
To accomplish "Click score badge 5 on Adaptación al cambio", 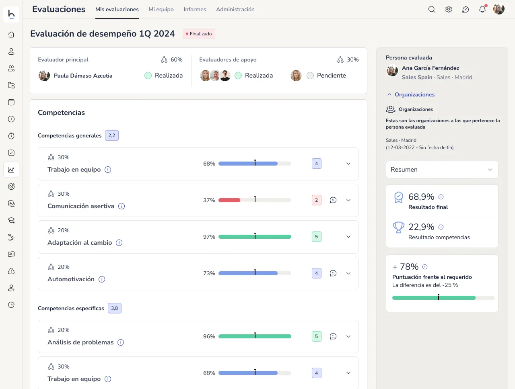I will coord(317,237).
